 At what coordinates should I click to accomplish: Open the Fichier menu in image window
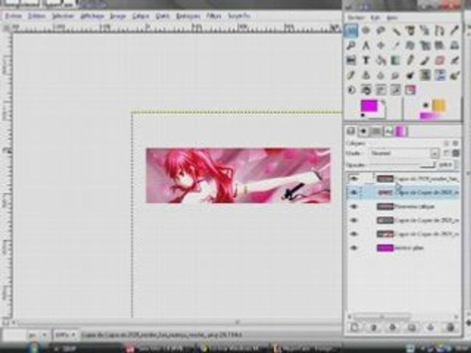click(x=14, y=16)
